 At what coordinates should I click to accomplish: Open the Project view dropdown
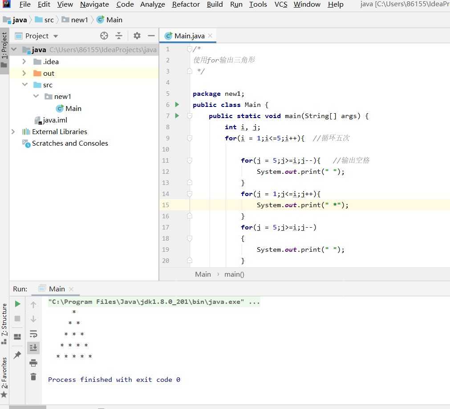pyautogui.click(x=56, y=36)
